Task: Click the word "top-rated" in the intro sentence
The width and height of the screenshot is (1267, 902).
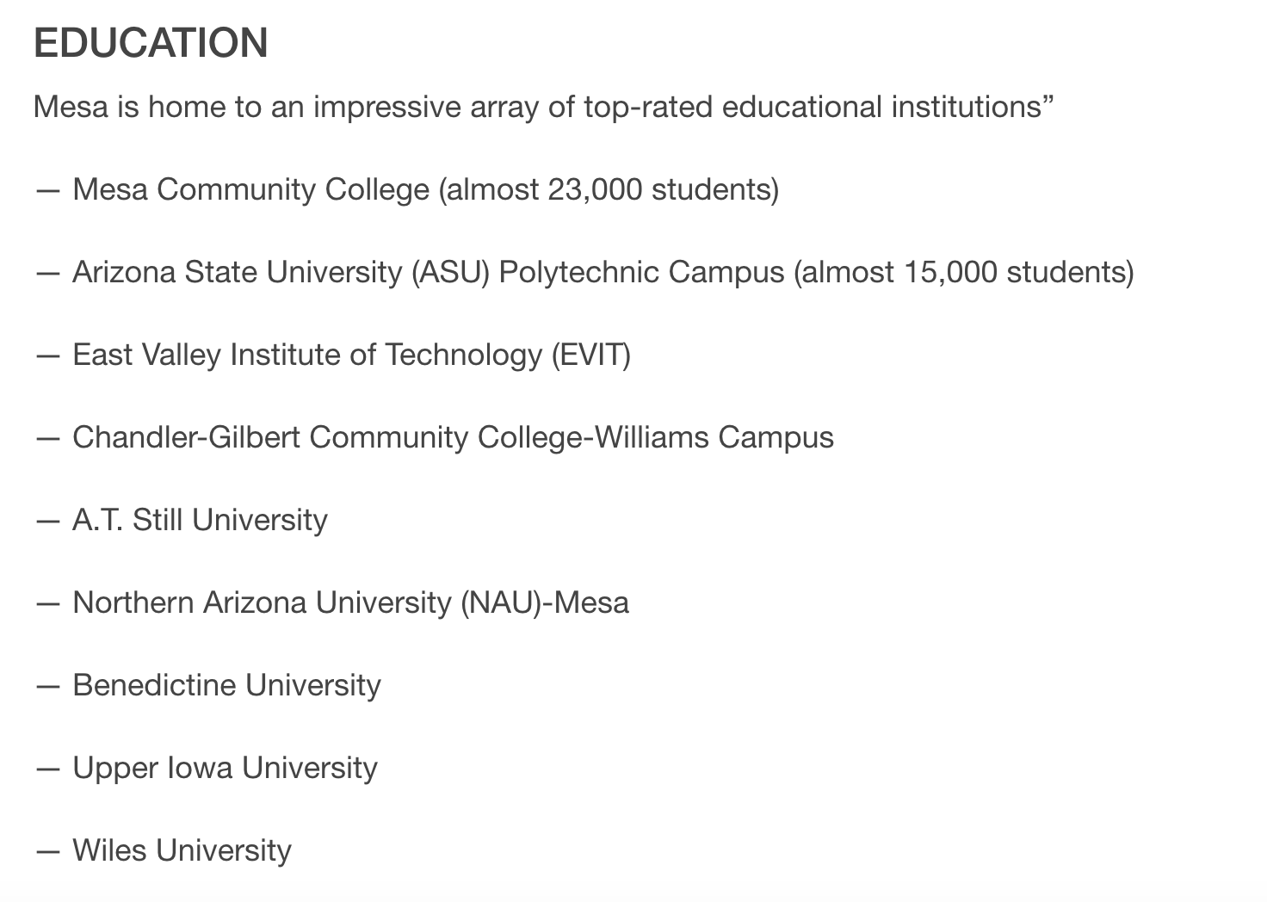Action: coord(648,108)
